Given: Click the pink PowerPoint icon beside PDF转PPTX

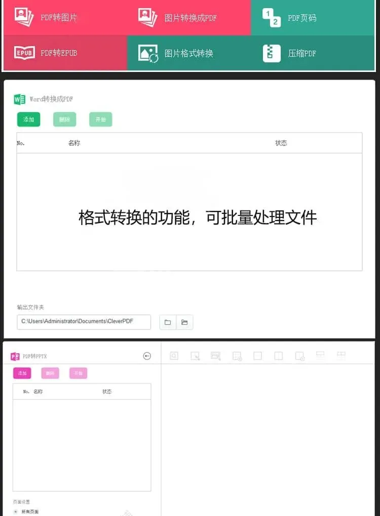Looking at the screenshot, I should 15,356.
